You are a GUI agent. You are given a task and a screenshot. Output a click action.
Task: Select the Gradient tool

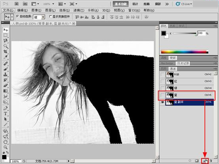coord(6,91)
